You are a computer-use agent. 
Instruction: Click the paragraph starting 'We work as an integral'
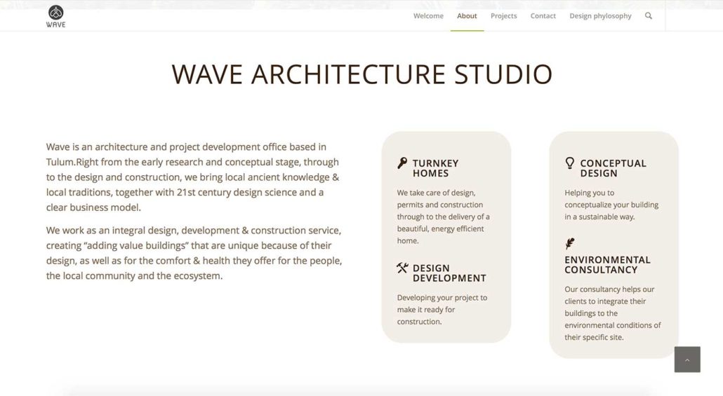click(194, 253)
